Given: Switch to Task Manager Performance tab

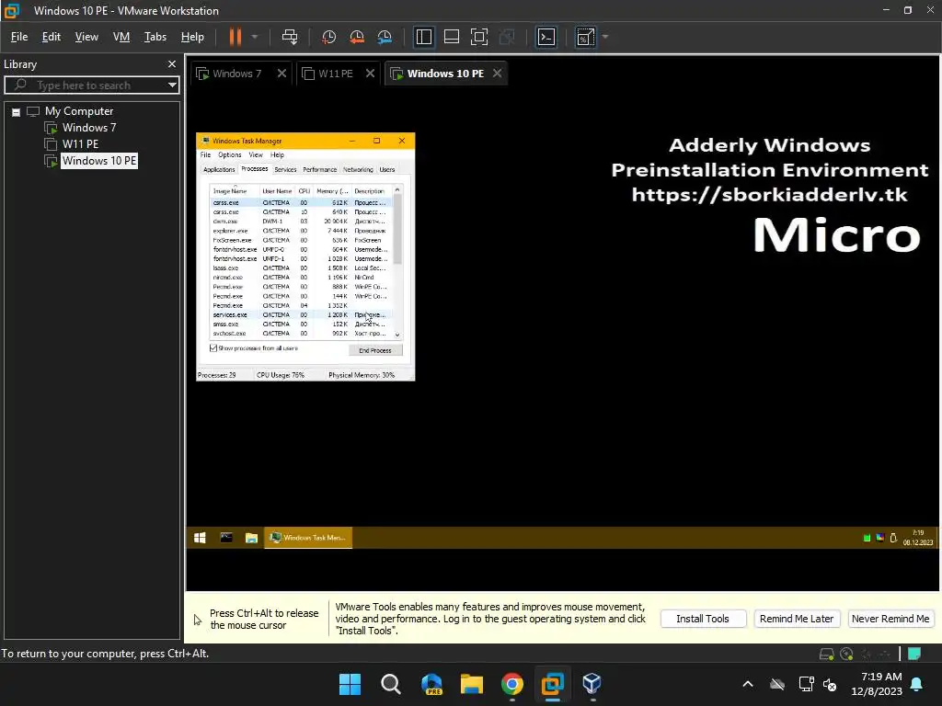Looking at the screenshot, I should [319, 170].
